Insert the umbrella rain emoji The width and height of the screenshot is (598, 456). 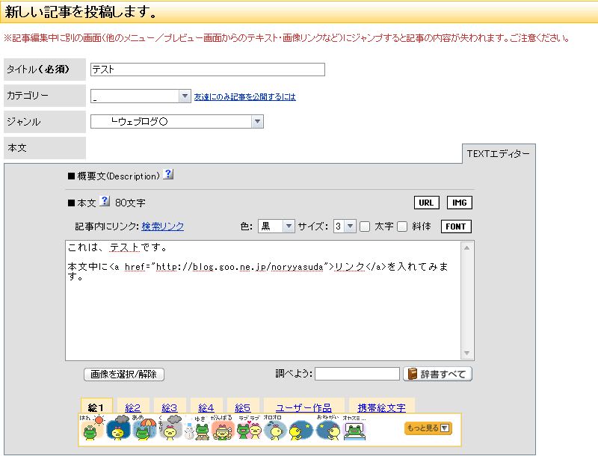click(144, 429)
